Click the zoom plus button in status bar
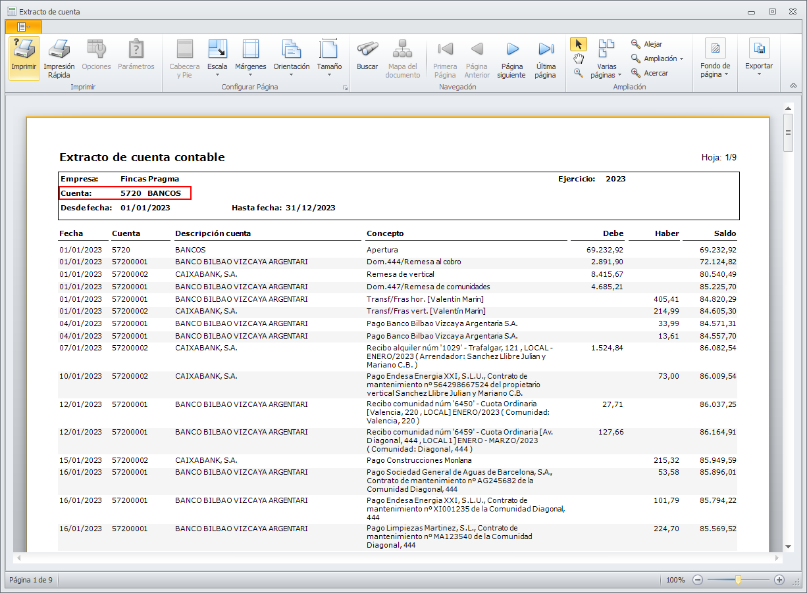The height and width of the screenshot is (593, 807). click(x=779, y=580)
